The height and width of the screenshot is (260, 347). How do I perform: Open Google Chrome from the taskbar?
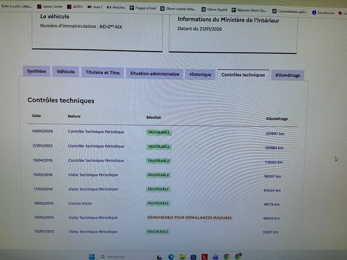tap(226, 257)
